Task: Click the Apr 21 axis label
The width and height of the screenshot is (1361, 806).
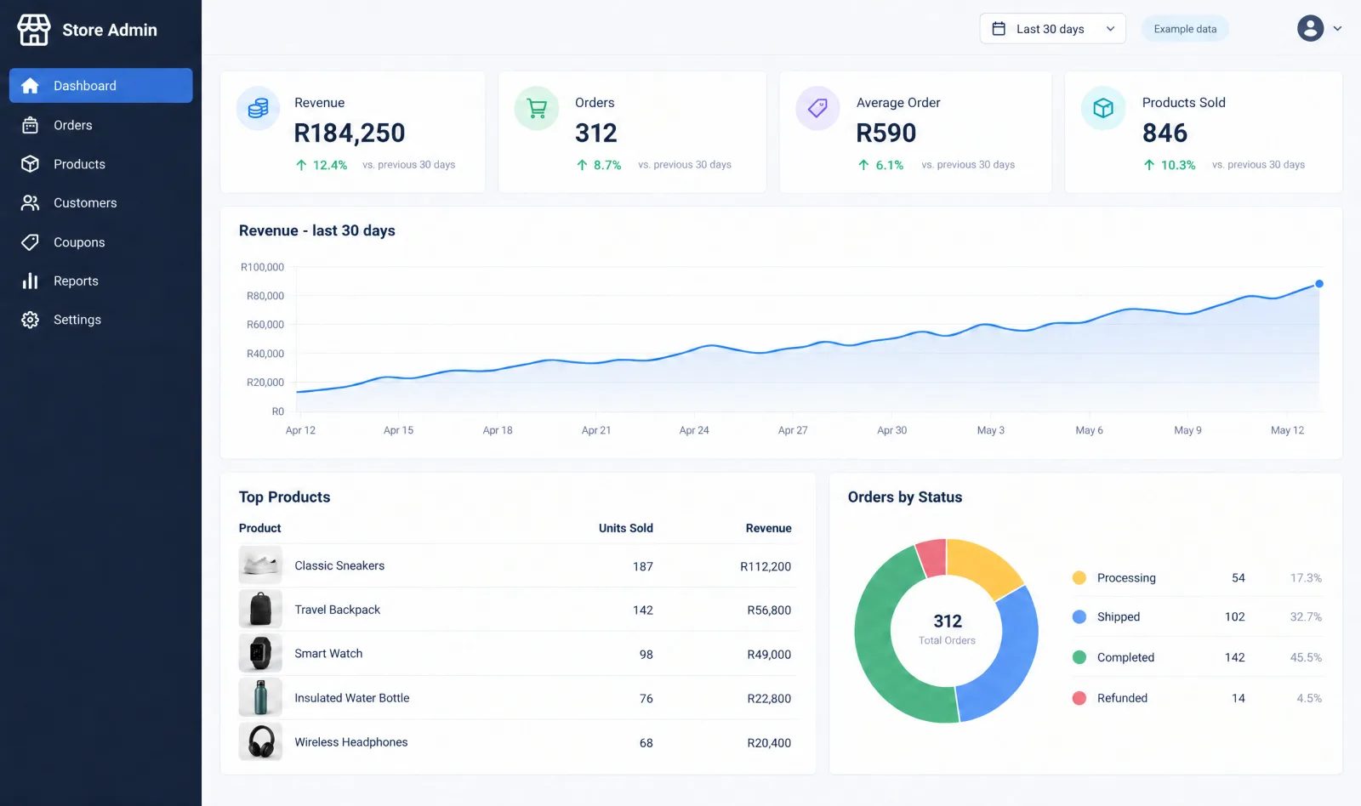Action: pos(596,430)
